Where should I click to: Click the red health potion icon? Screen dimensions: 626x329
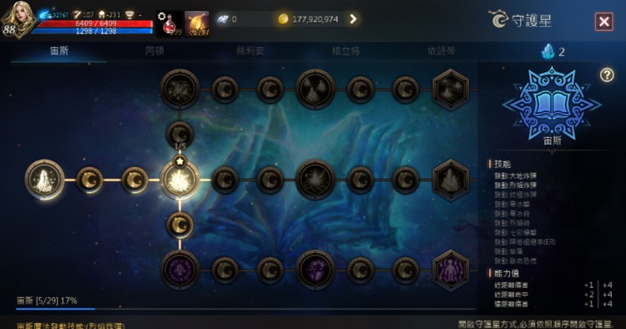click(170, 24)
